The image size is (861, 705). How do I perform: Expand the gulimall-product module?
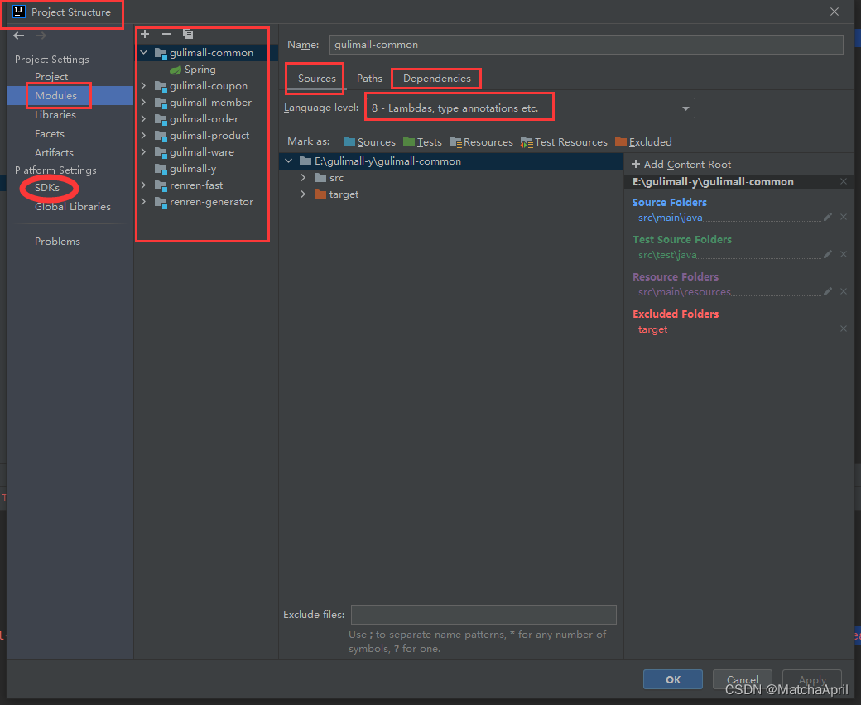[144, 135]
